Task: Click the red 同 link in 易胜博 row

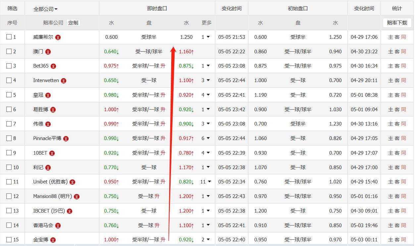Action: tap(403, 110)
